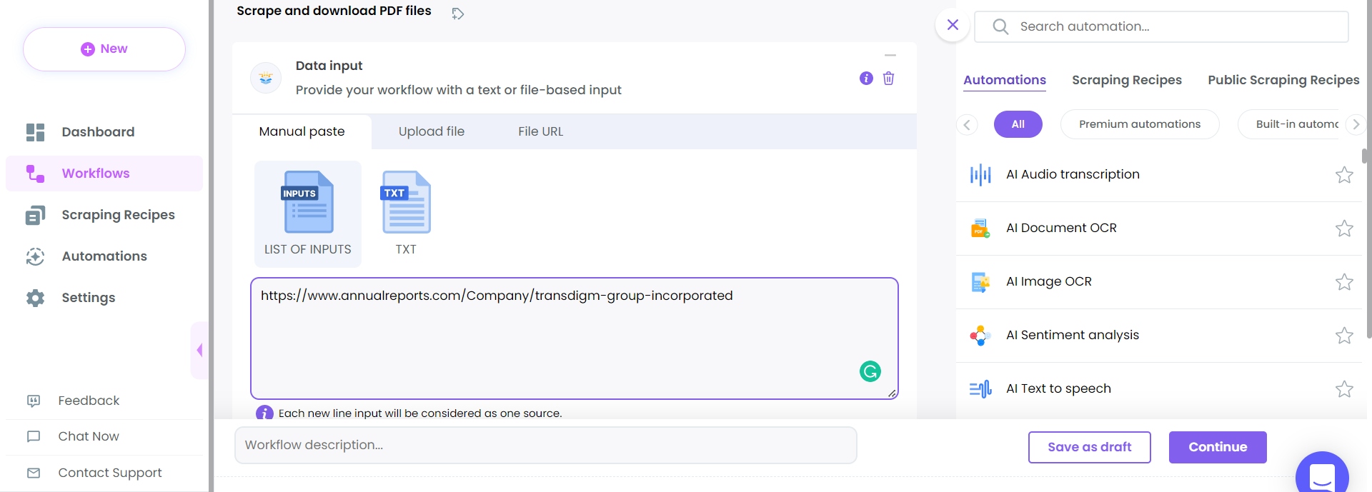Viewport: 1372px width, 492px height.
Task: Collapse the left sidebar with the arrow
Action: click(199, 350)
